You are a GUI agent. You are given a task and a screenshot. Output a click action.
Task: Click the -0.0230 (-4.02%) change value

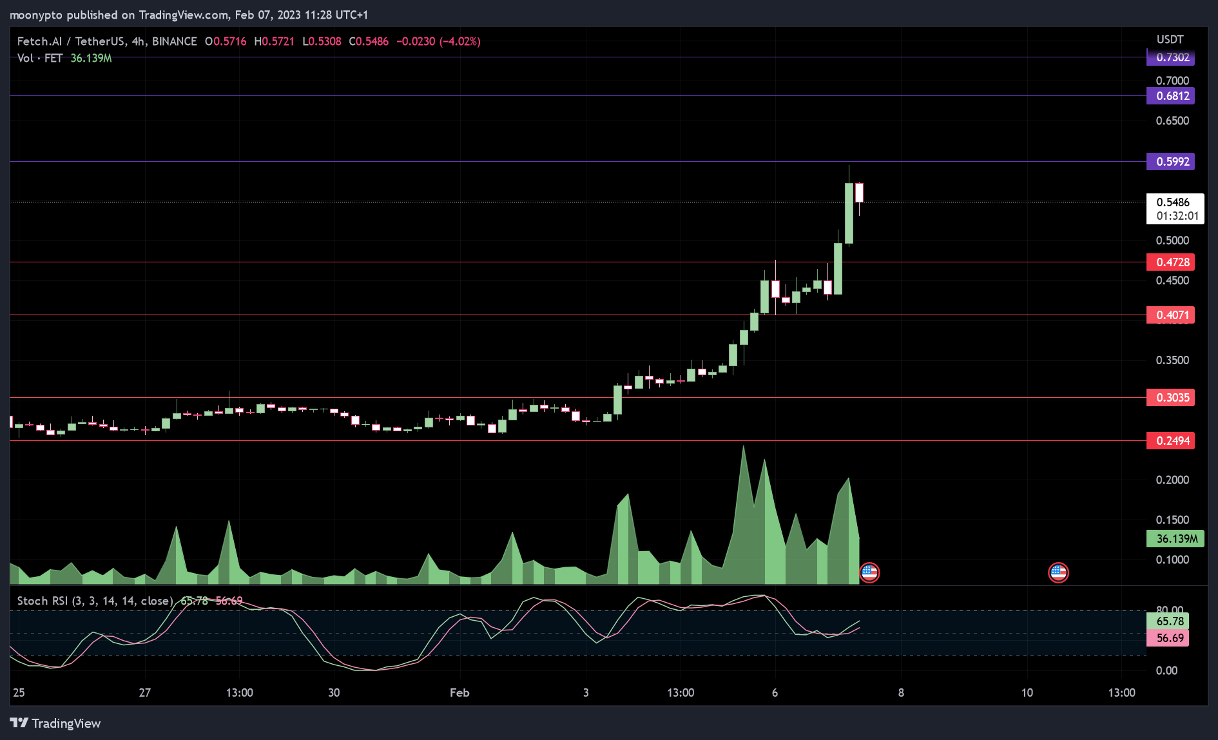point(438,41)
